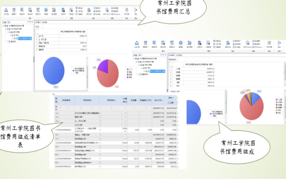Click the vertical scrollbar of 费用组成 data table

pos(285,74)
